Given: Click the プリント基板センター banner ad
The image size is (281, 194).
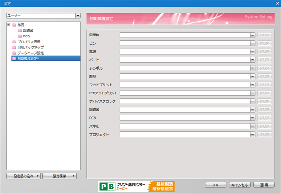Looking at the screenshot, I should click(136, 186).
